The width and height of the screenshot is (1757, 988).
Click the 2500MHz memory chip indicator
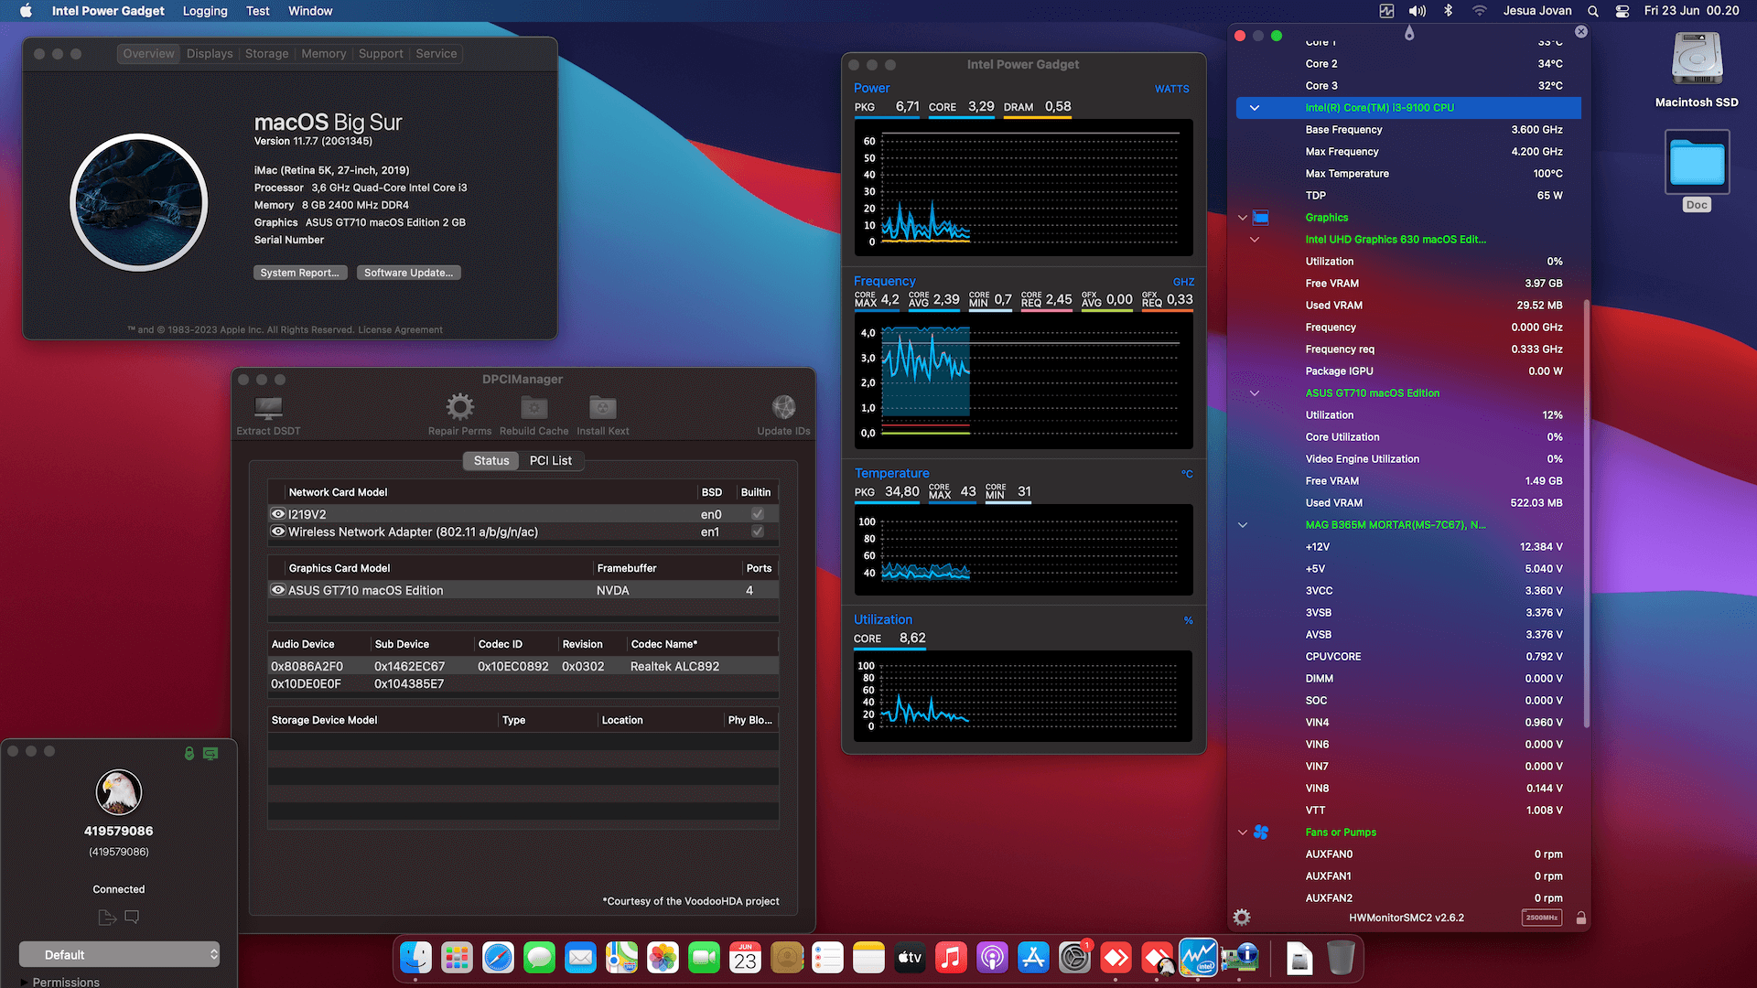(1542, 918)
